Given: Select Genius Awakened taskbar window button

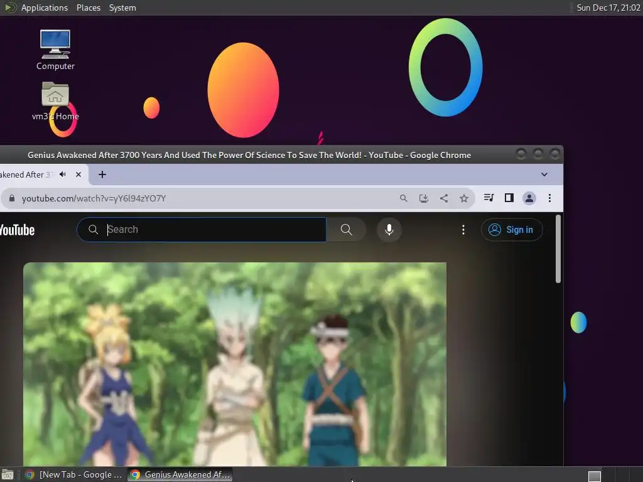Looking at the screenshot, I should coord(180,474).
